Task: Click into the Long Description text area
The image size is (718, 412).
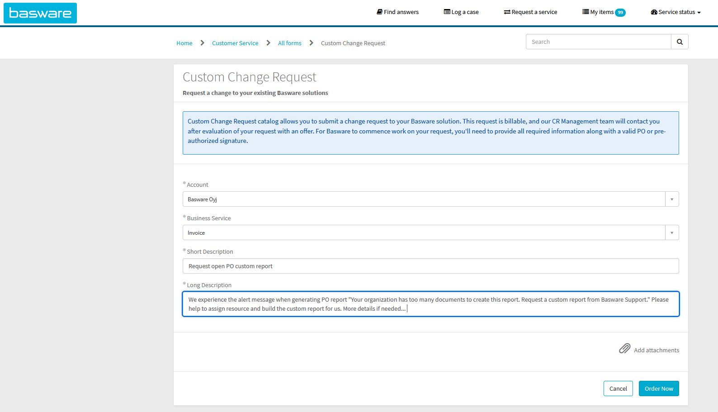Action: [431, 304]
